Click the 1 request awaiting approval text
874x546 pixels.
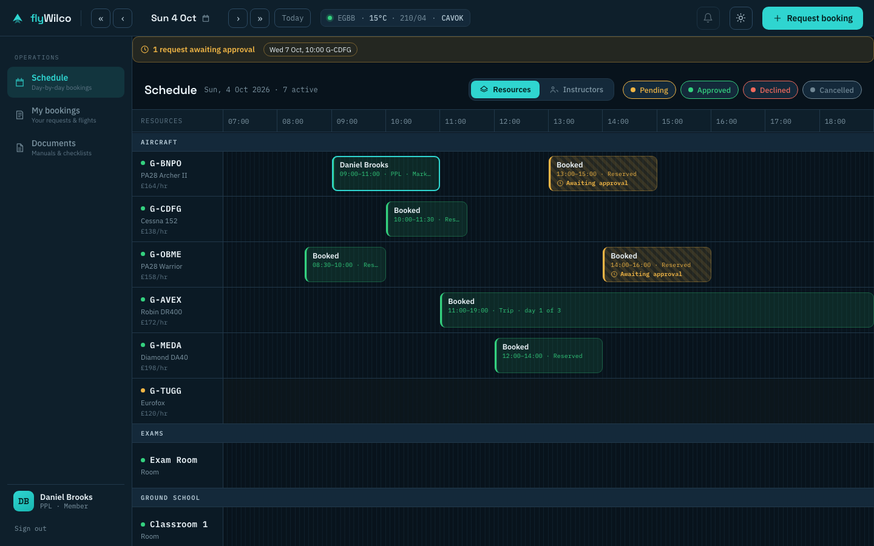[204, 50]
